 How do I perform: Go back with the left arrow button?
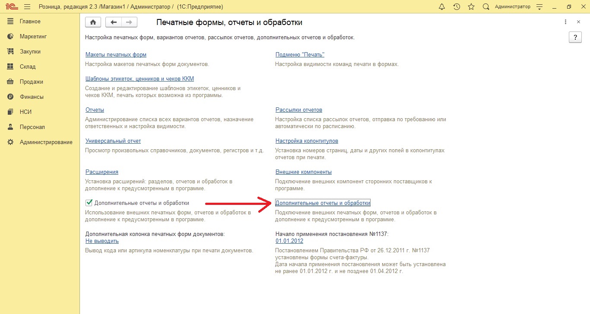click(114, 22)
